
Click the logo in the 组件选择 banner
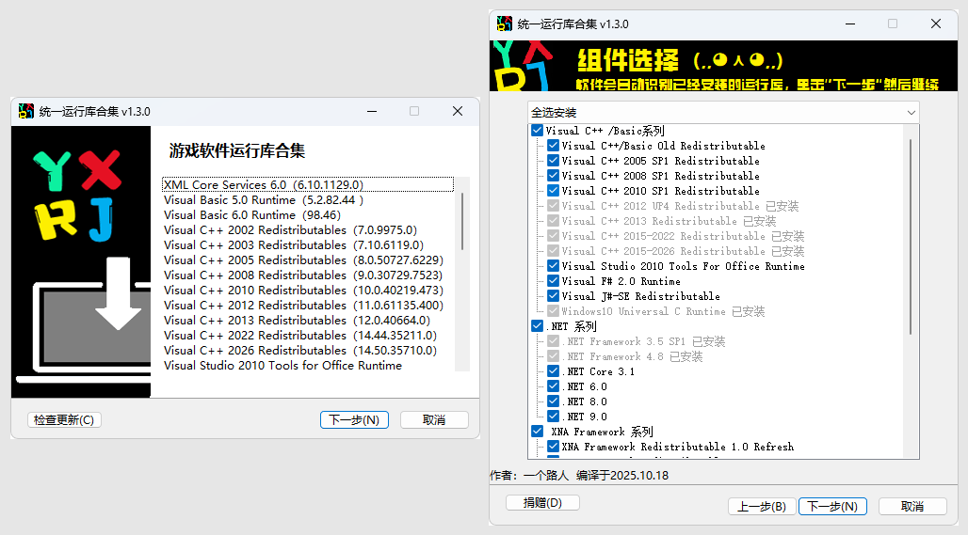click(x=520, y=66)
